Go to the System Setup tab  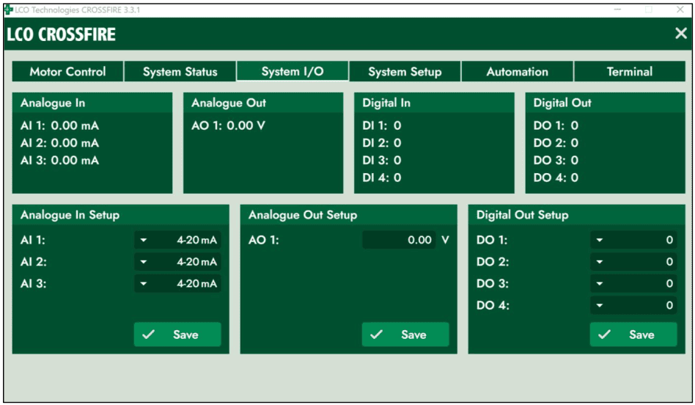[x=405, y=71]
